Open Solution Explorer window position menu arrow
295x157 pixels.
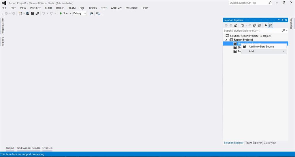coord(279,20)
